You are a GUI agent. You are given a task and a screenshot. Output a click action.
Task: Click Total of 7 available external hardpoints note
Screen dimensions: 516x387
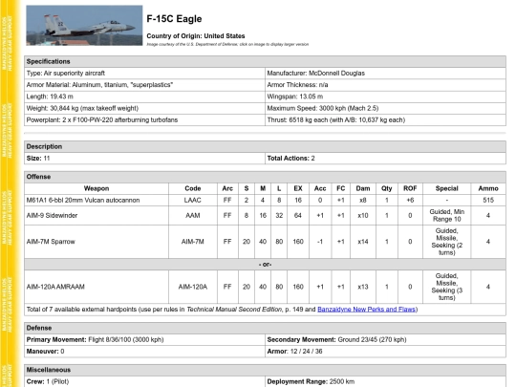point(265,310)
